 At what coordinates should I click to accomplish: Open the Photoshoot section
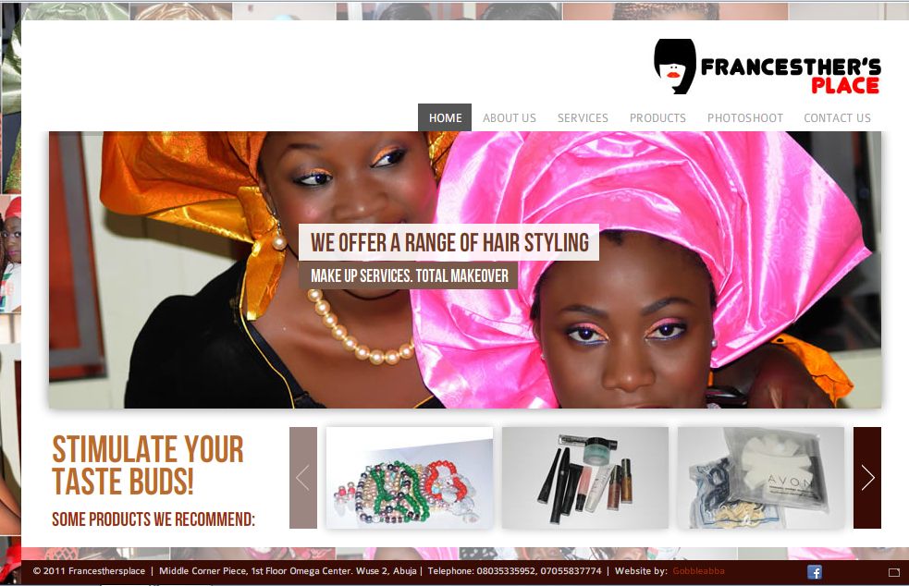[745, 117]
